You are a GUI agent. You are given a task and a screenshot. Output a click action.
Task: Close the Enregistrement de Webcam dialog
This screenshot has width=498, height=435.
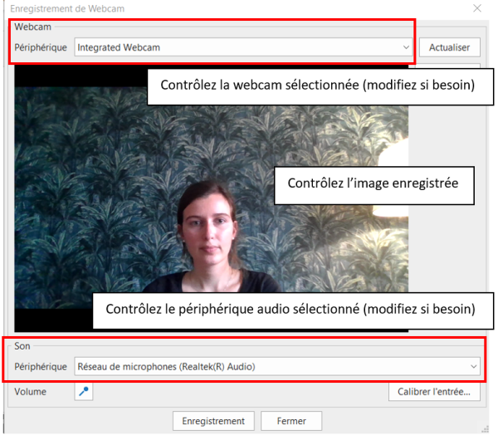click(476, 8)
